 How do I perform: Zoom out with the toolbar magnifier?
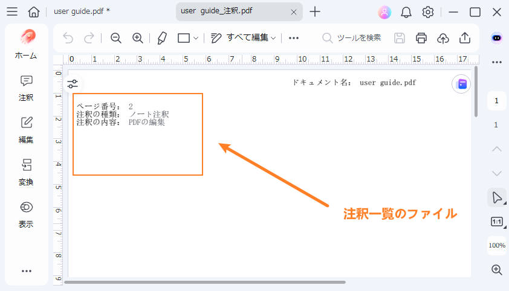tap(115, 38)
